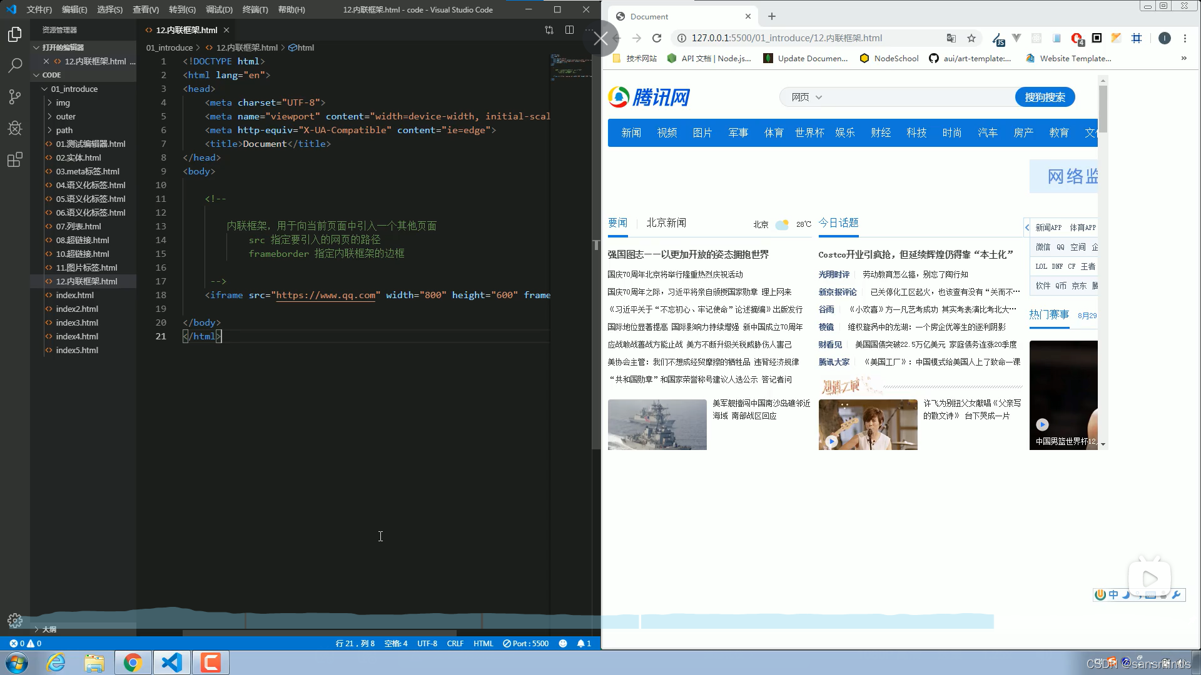
Task: Click the 搜狗搜索 button
Action: coord(1045,97)
